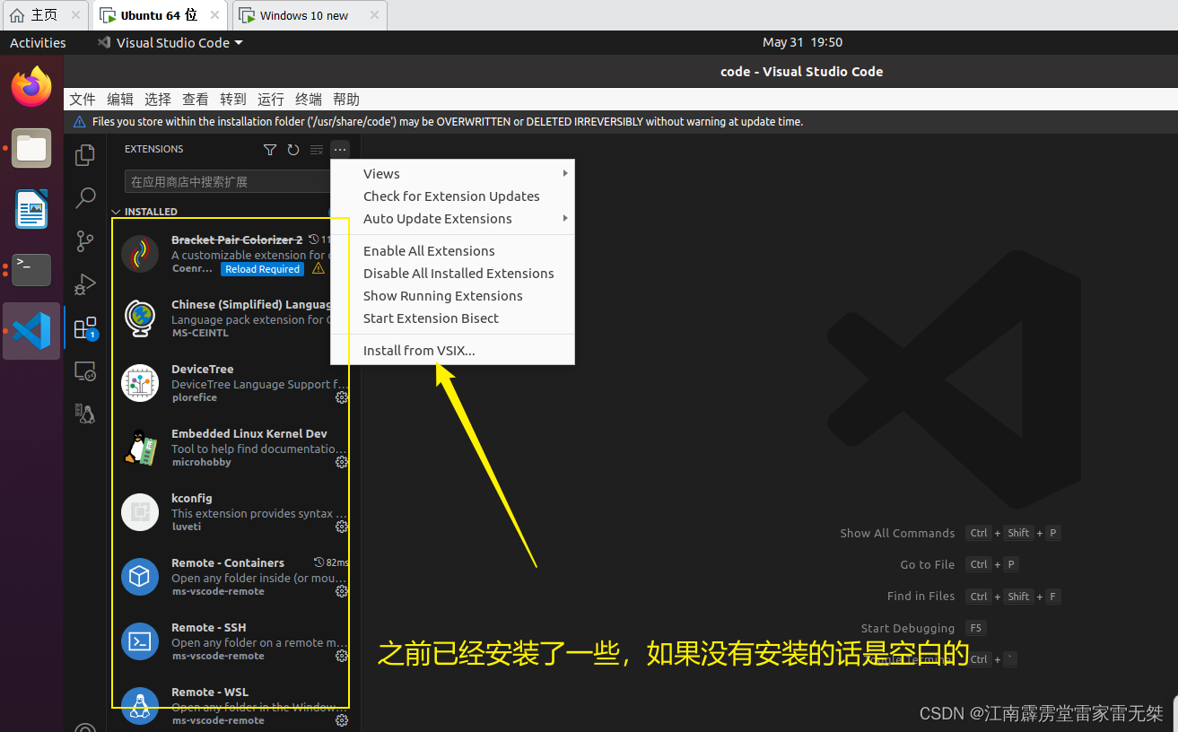The width and height of the screenshot is (1178, 732).
Task: Open the 运行 menu
Action: coord(271,100)
